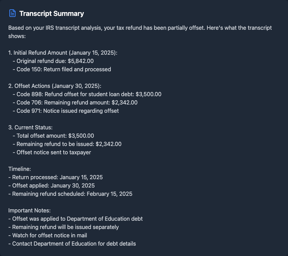The height and width of the screenshot is (256, 288).
Task: Click the Watch for offset notice line
Action: point(47,235)
